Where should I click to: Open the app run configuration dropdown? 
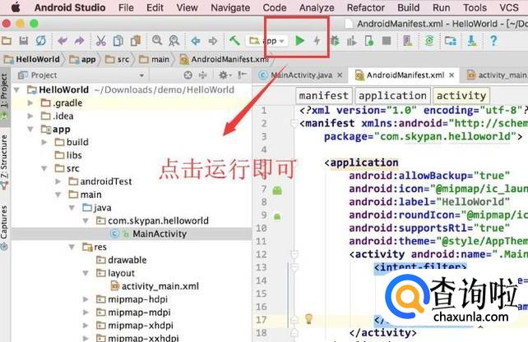point(267,41)
